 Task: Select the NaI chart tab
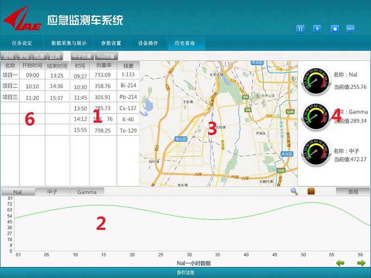click(x=18, y=192)
